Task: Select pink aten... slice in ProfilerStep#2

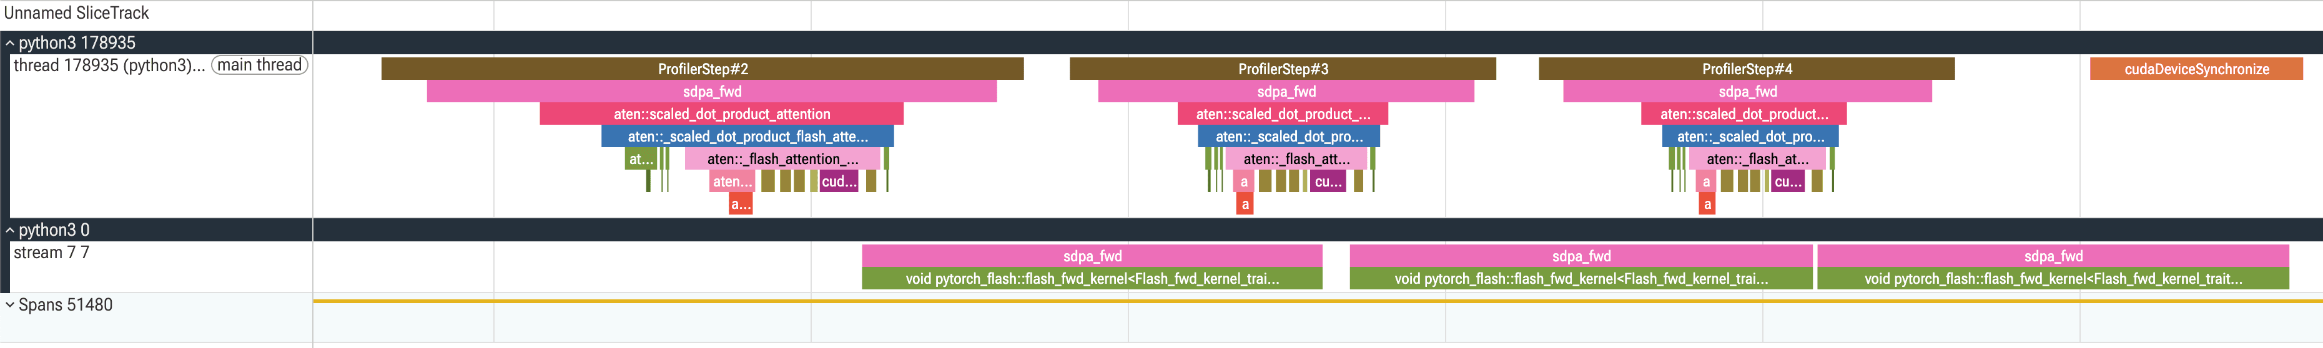Action: click(x=731, y=181)
